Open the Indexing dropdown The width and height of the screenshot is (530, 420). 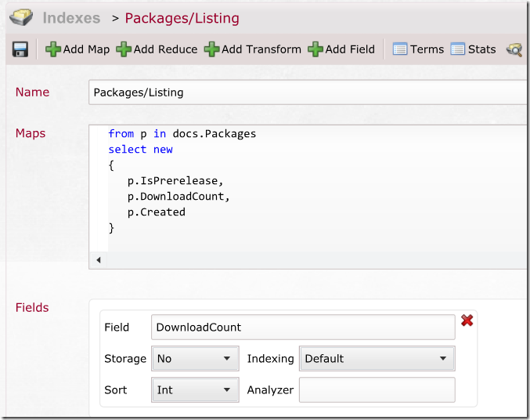(x=377, y=358)
